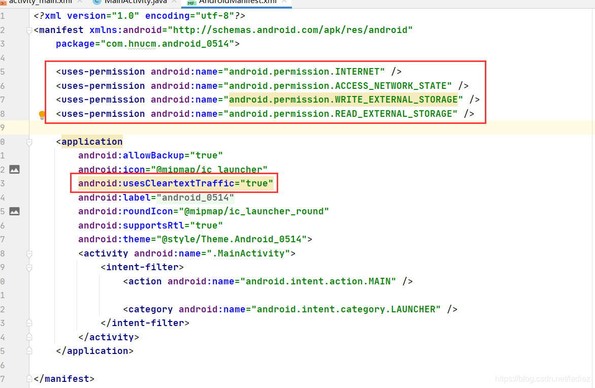Switch to the MainActivity.java tab
The width and height of the screenshot is (595, 388).
coord(136,2)
